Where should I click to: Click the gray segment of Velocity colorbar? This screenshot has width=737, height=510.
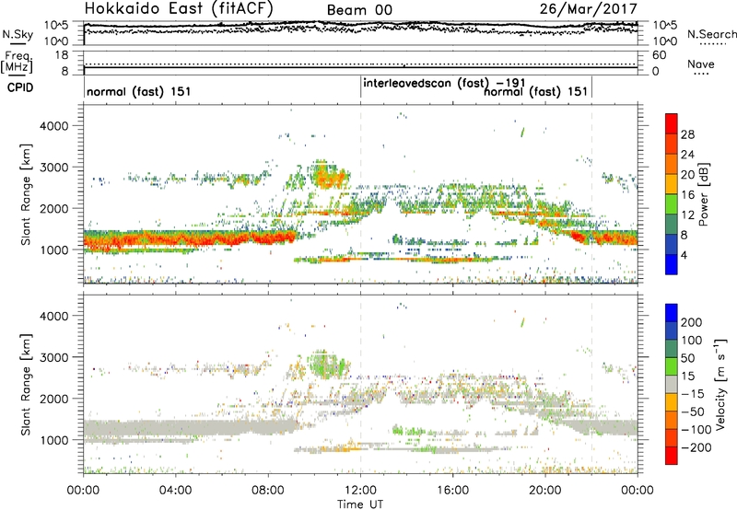click(x=672, y=384)
